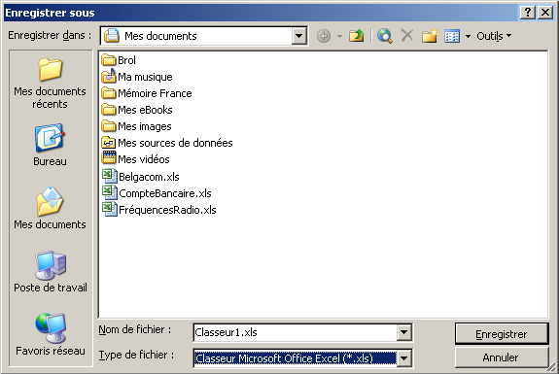559x374 pixels.
Task: Click the title bar Help question mark button
Action: tap(528, 13)
